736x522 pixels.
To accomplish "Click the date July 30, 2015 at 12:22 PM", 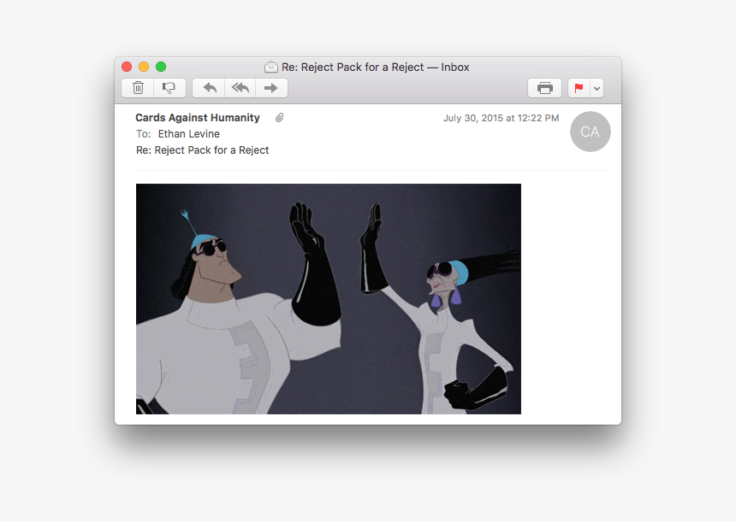I will pyautogui.click(x=501, y=118).
